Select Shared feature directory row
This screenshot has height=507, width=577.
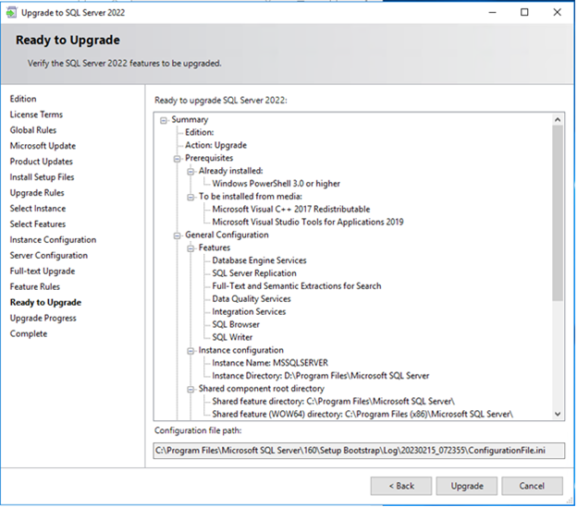point(334,401)
